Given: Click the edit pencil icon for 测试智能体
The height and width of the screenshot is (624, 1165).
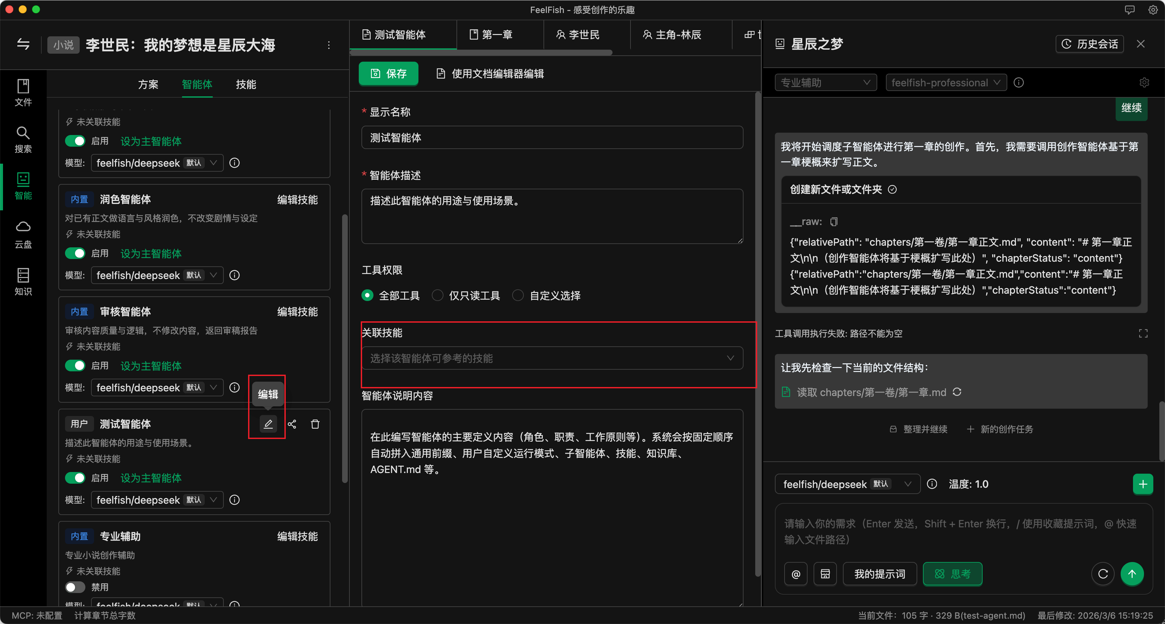Looking at the screenshot, I should [x=268, y=424].
